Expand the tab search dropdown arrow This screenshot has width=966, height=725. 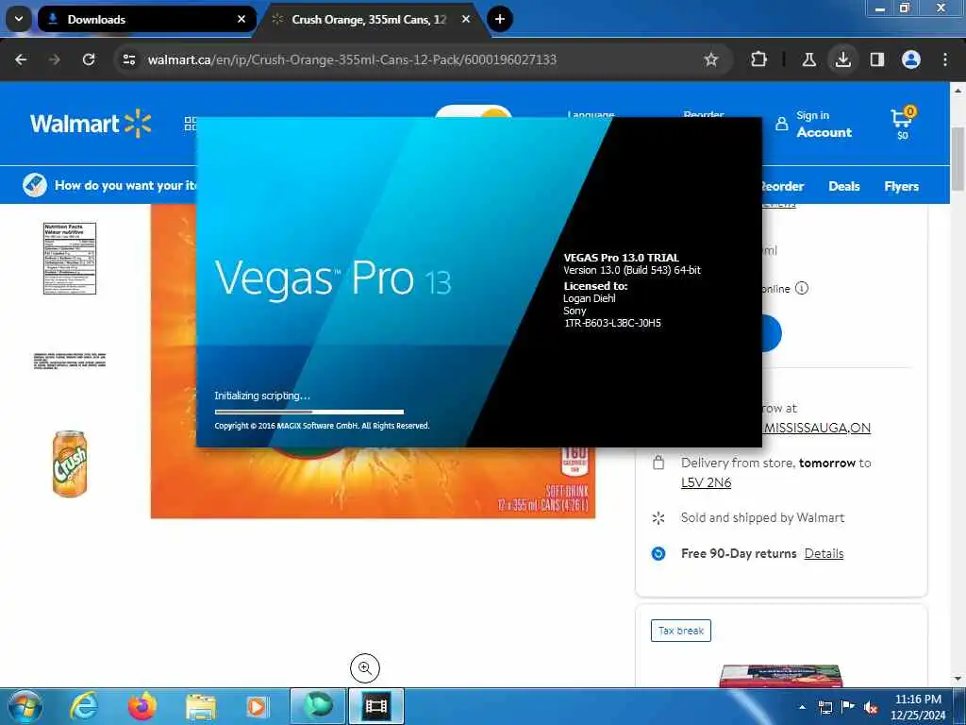pos(19,19)
